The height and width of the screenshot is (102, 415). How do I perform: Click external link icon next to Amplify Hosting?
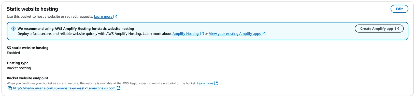click(202, 34)
